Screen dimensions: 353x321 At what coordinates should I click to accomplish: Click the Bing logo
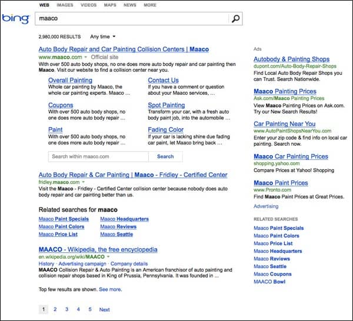15,19
